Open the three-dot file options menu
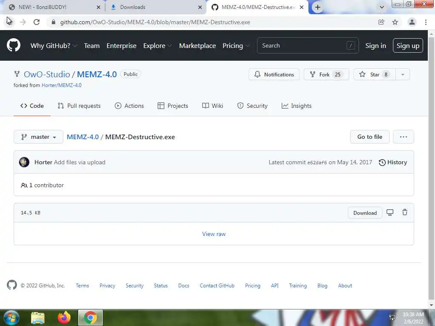This screenshot has width=435, height=326. (404, 137)
